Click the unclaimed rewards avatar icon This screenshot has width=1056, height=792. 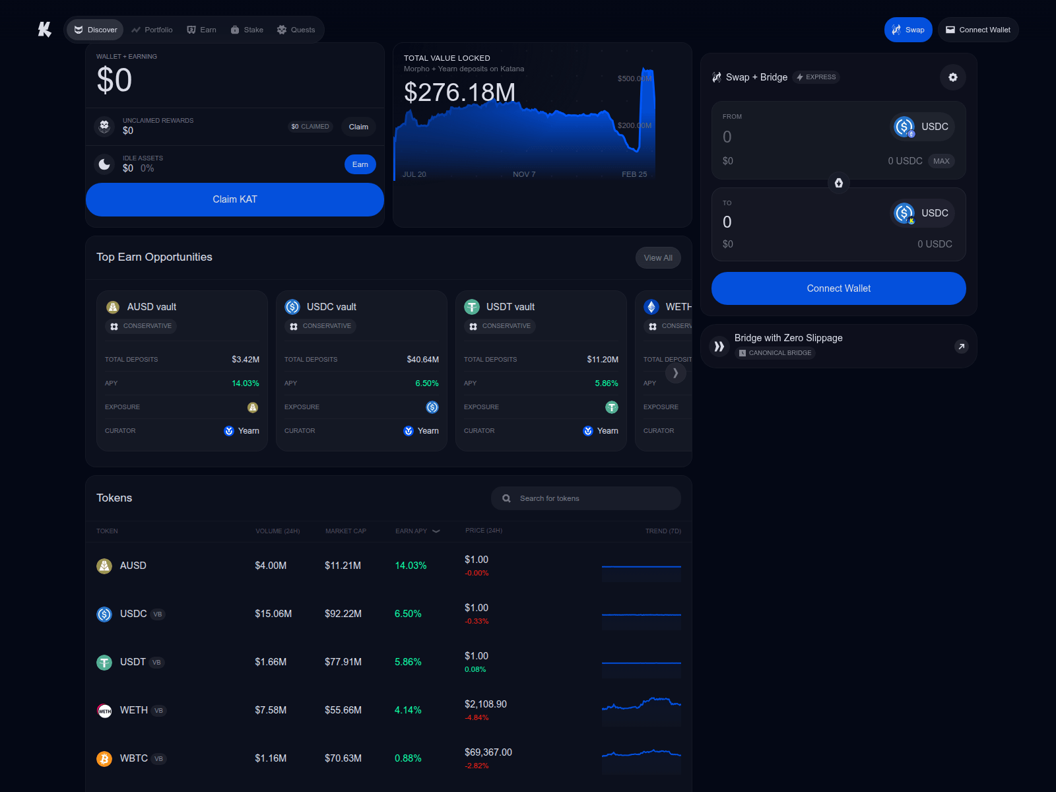(104, 126)
